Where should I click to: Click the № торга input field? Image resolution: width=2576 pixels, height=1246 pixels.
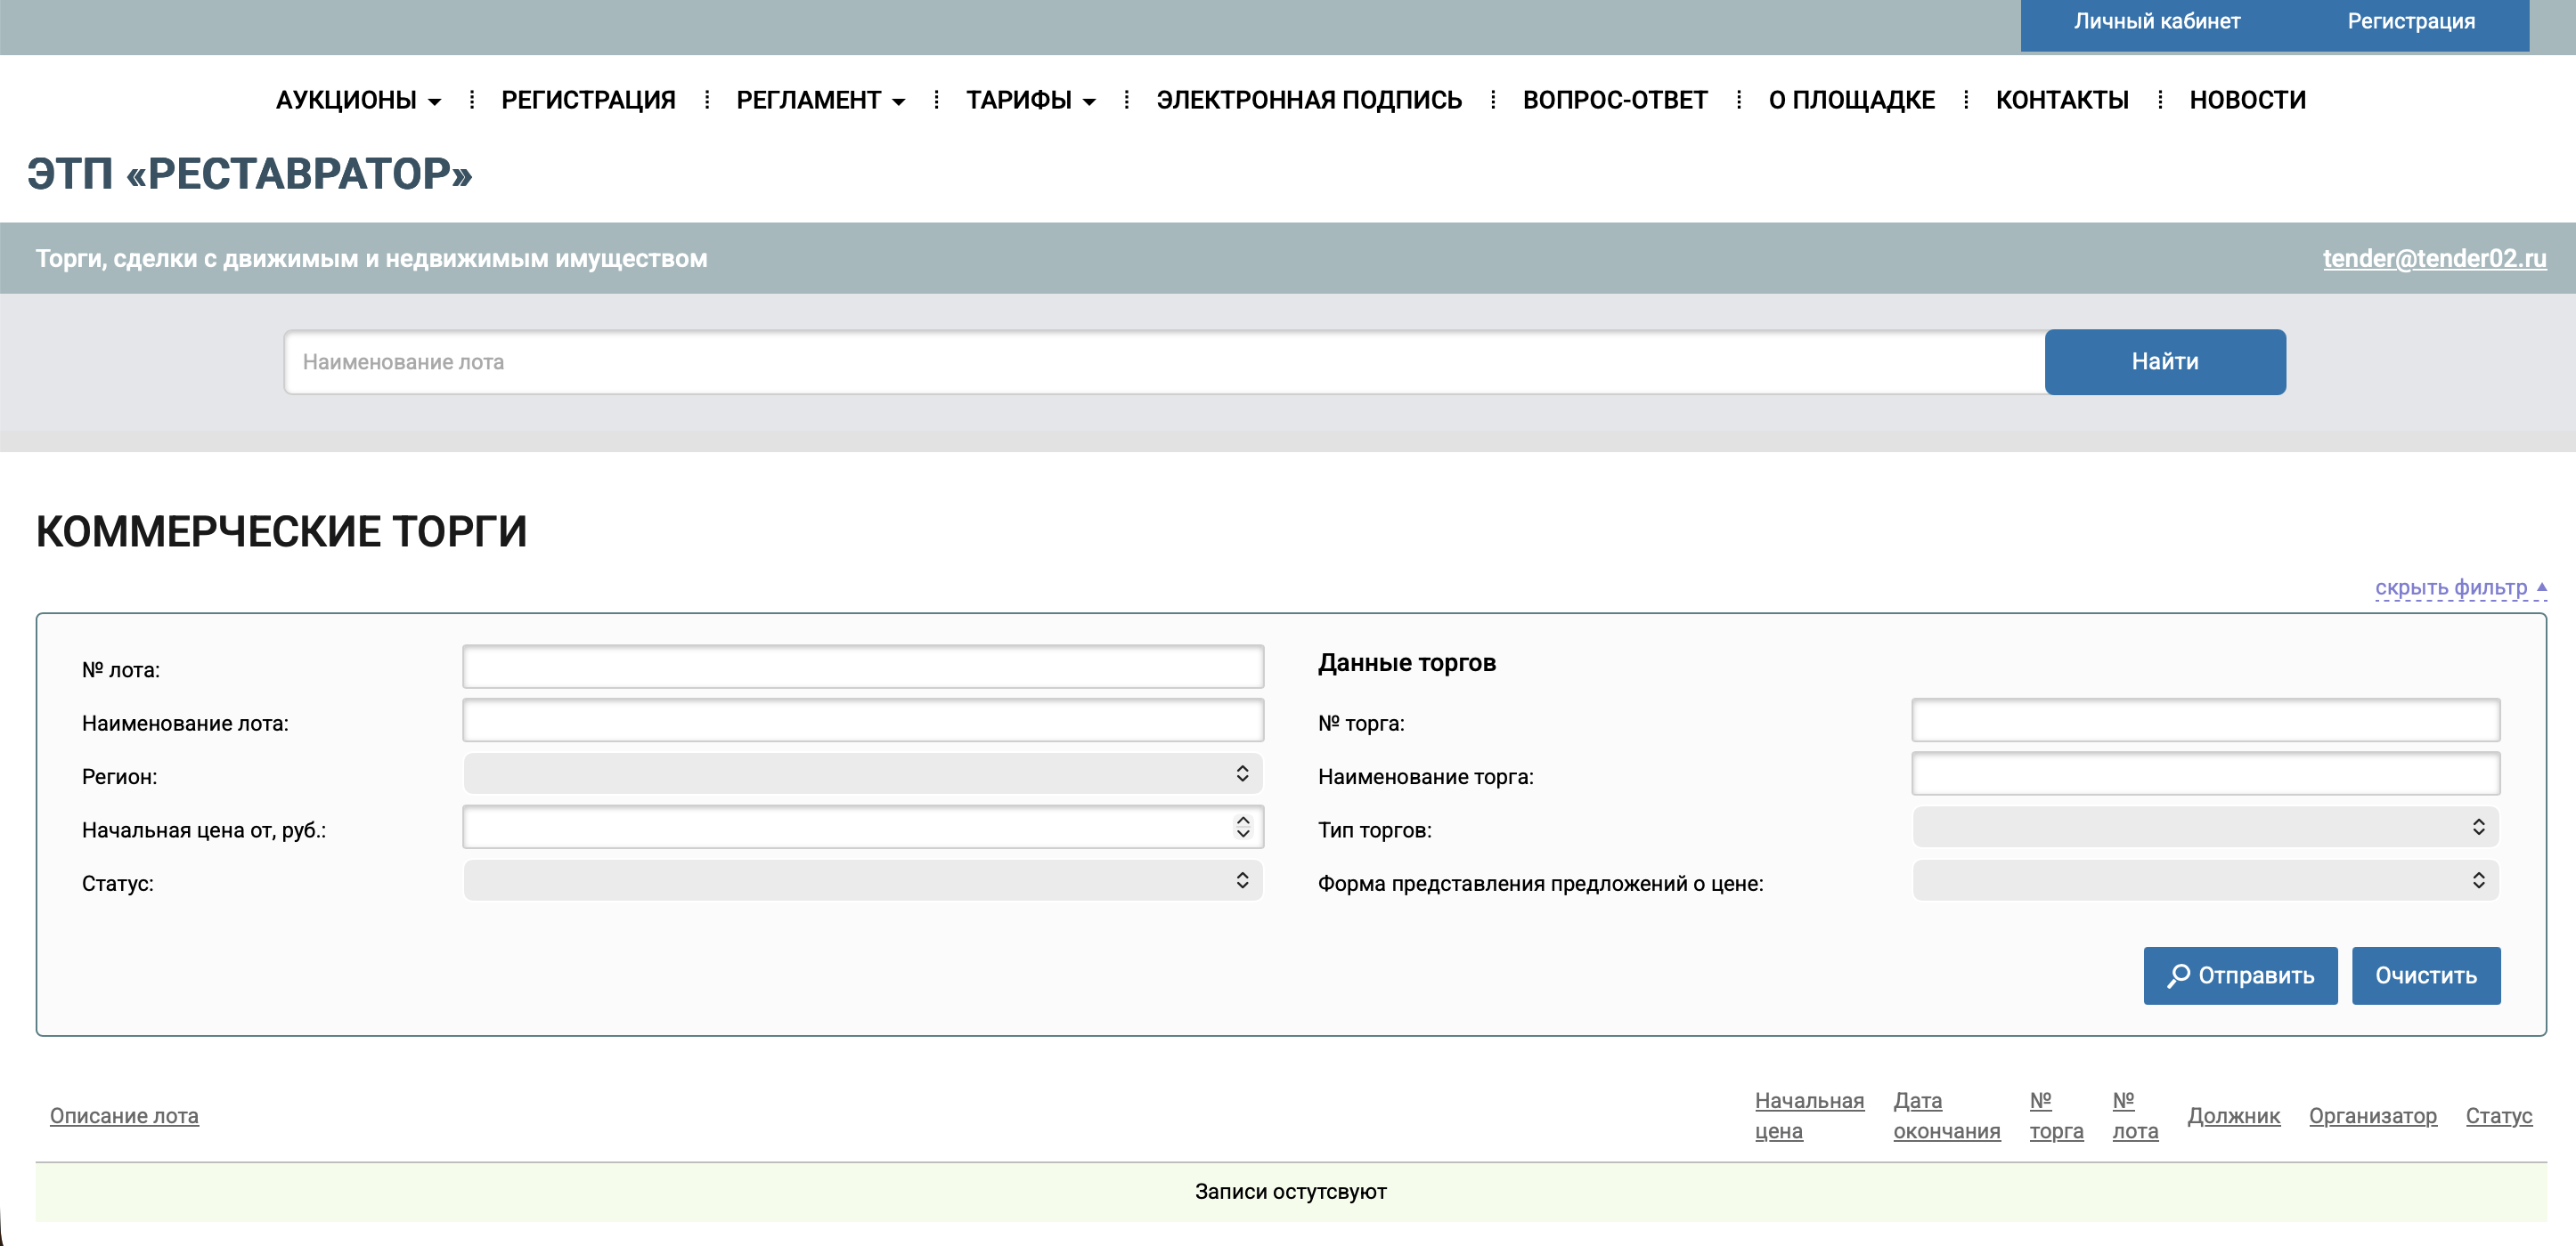click(x=2205, y=720)
